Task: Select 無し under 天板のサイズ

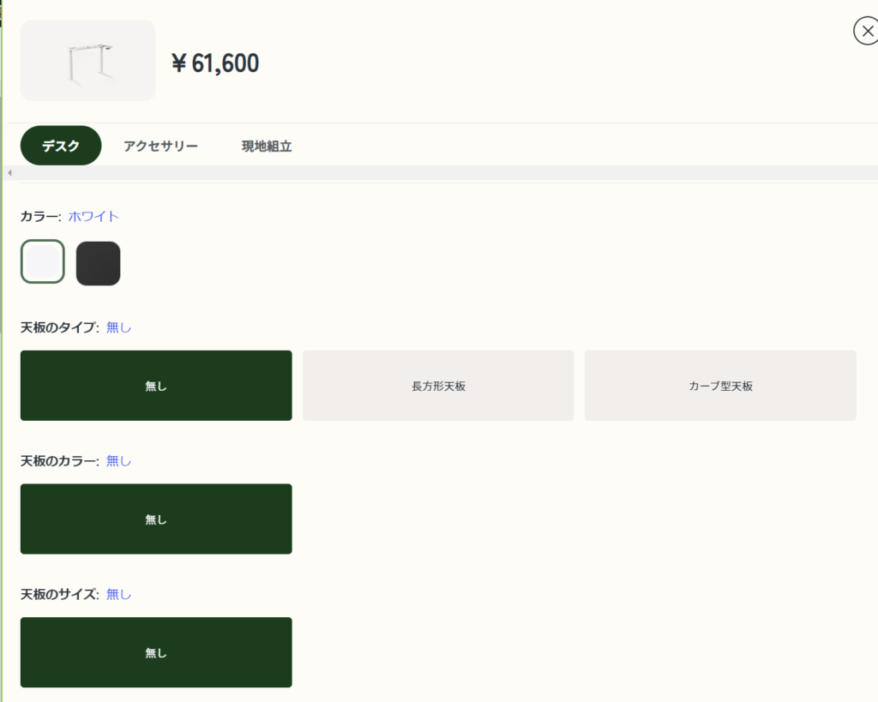Action: point(156,652)
